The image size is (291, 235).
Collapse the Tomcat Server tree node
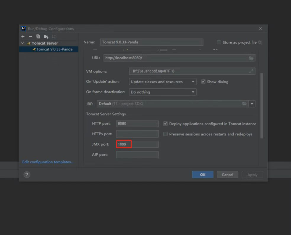pos(22,43)
